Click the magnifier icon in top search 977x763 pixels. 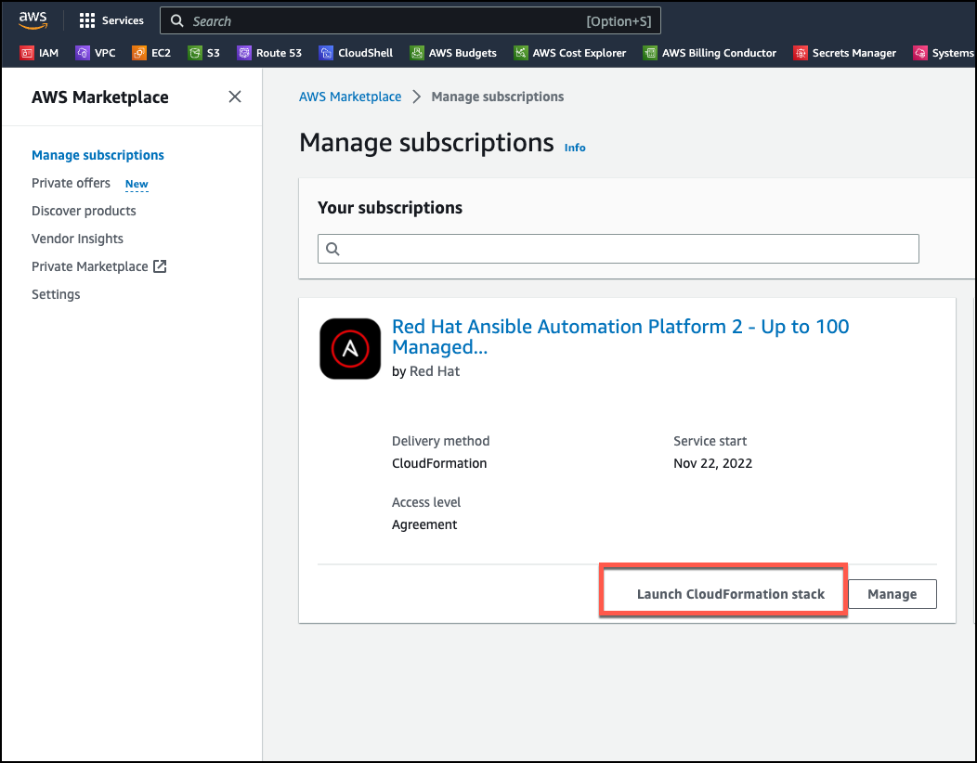pos(177,20)
